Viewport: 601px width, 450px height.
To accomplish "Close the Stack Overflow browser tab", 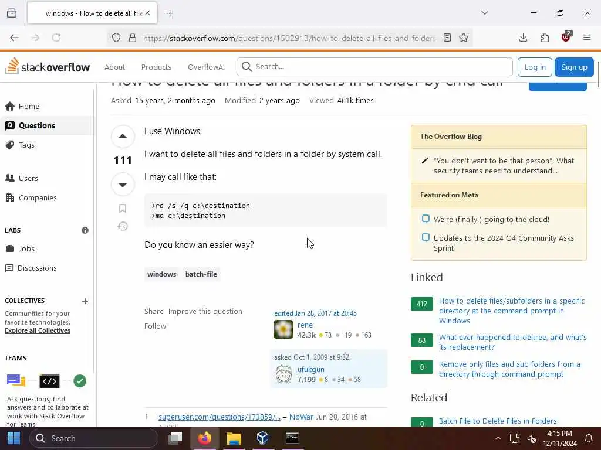I will click(x=147, y=13).
